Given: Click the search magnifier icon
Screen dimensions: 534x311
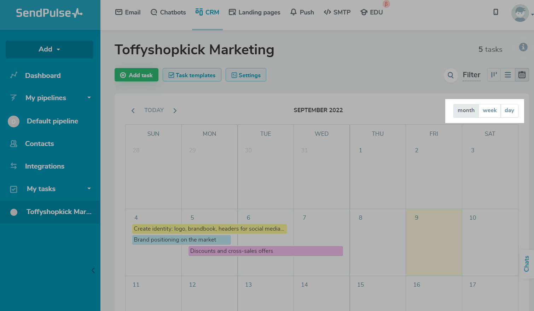Looking at the screenshot, I should coord(451,75).
